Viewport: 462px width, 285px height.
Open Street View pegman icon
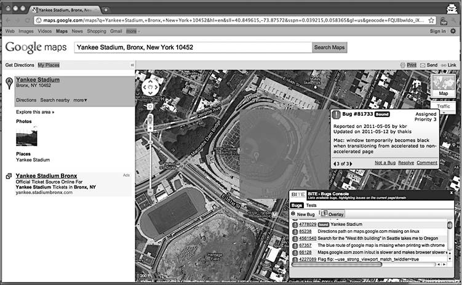(150, 119)
